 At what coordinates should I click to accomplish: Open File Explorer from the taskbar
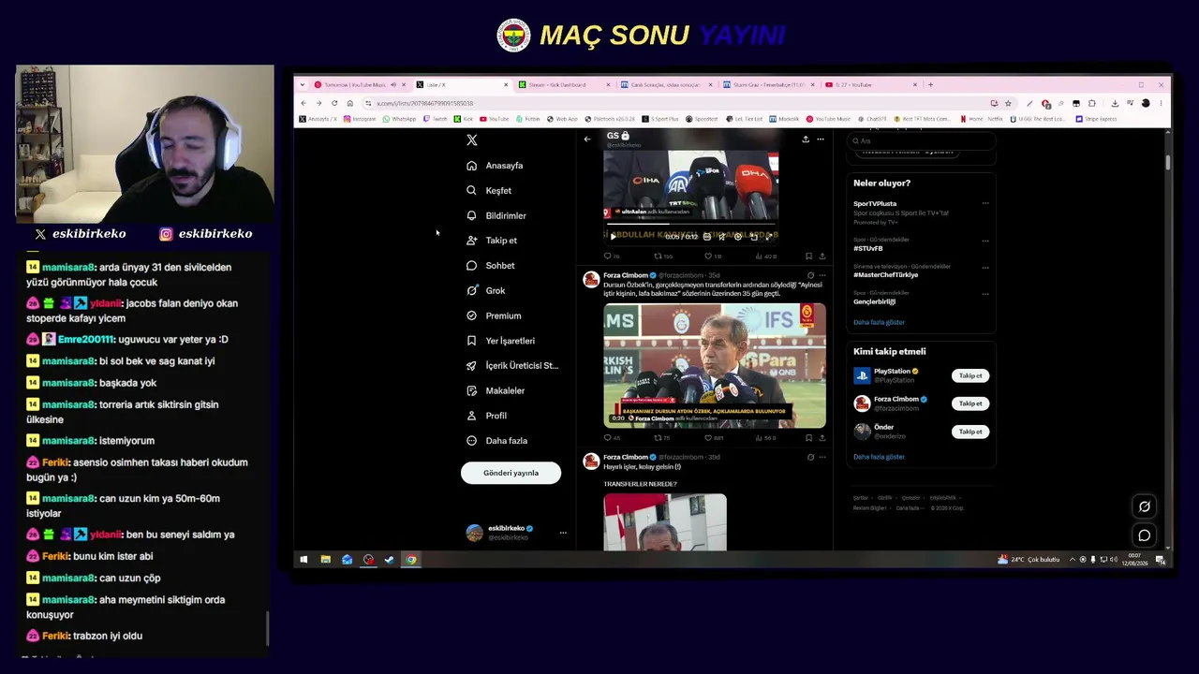(325, 560)
